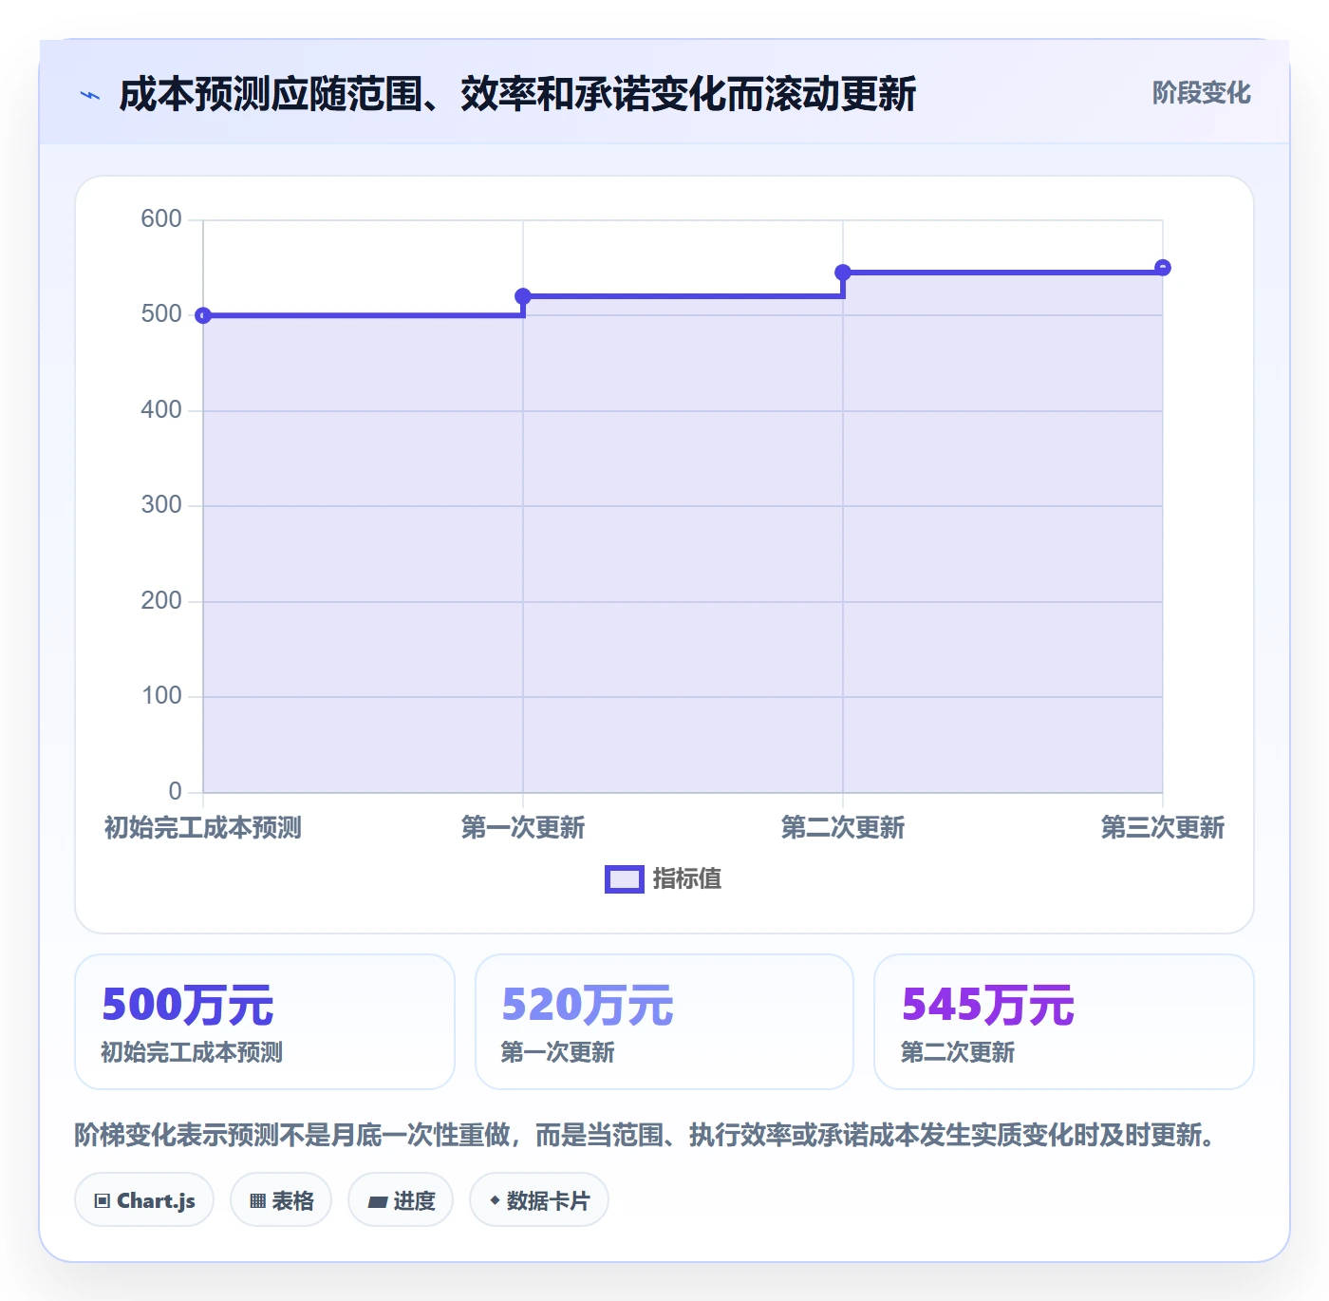1329x1301 pixels.
Task: Click the description paragraph starting with 阶梯变化
Action: point(646,1135)
